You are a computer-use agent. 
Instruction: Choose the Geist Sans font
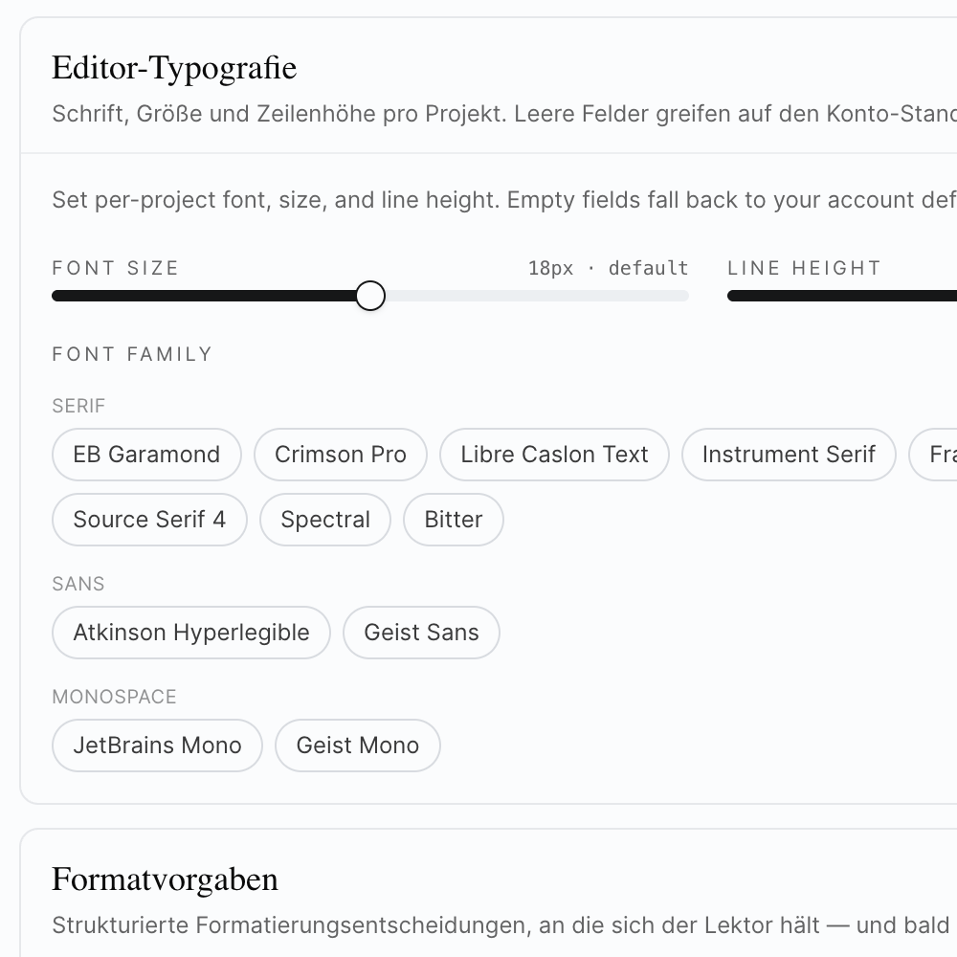click(x=421, y=633)
